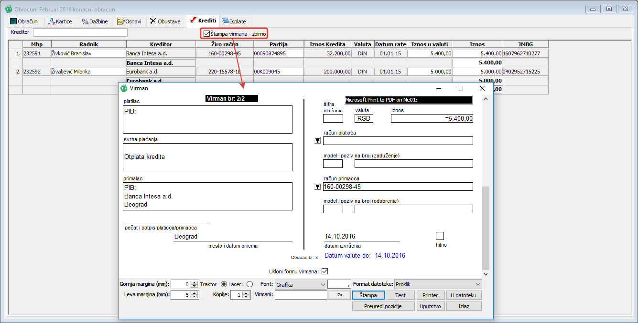Click the preview scrollbar down arrow

pos(486,274)
